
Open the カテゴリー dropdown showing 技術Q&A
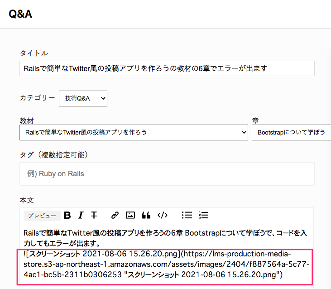83,99
